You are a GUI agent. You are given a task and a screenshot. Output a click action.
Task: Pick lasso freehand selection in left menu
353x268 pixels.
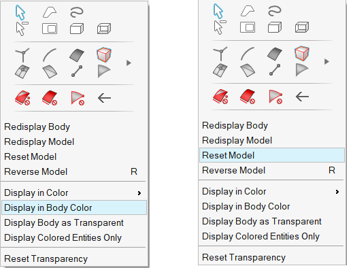click(77, 12)
